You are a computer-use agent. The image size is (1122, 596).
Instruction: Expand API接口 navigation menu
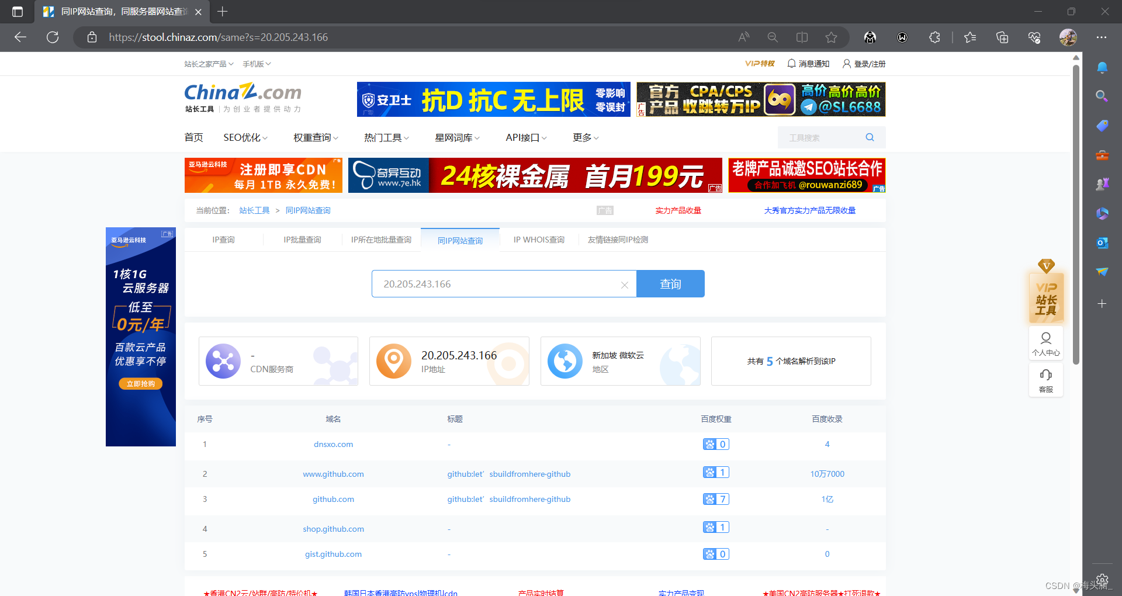tap(526, 137)
